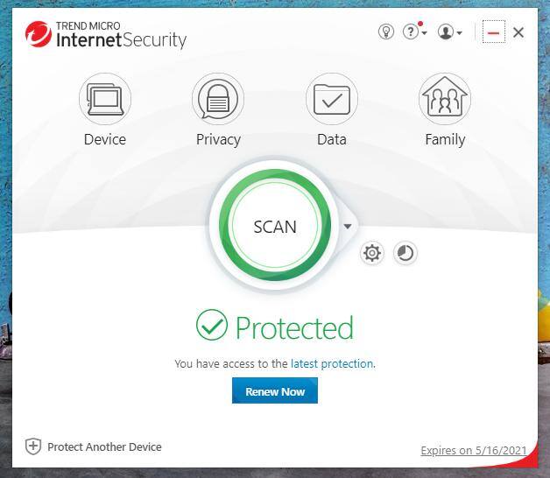Follow the 'latest protection' link

pos(332,363)
